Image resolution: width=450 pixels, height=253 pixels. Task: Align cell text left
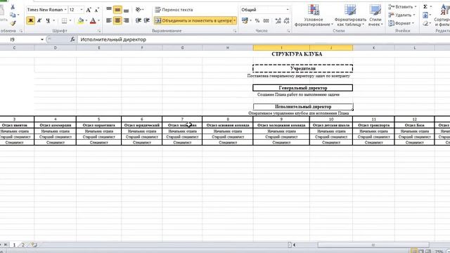tap(109, 20)
